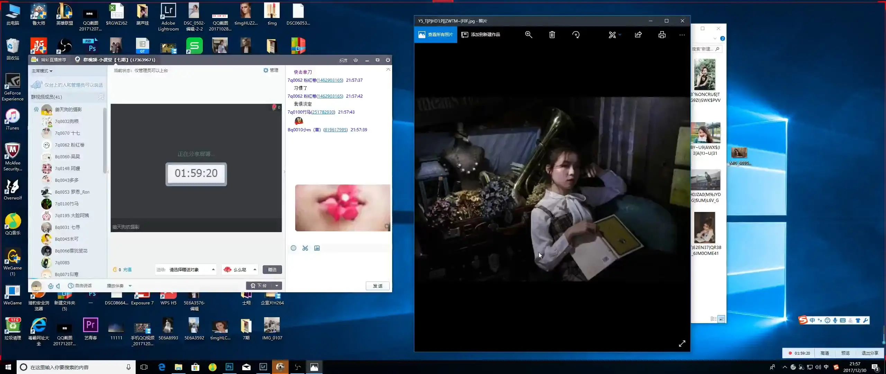Click the flower lips image thumbnail in chat
The image size is (886, 374).
tap(343, 208)
